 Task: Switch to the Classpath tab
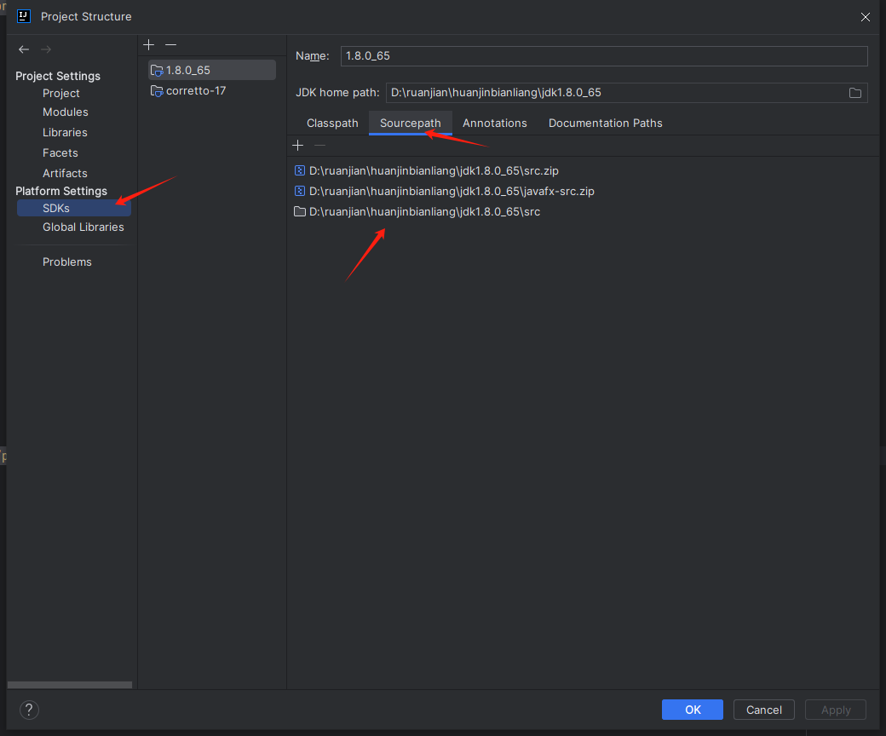[x=332, y=123]
